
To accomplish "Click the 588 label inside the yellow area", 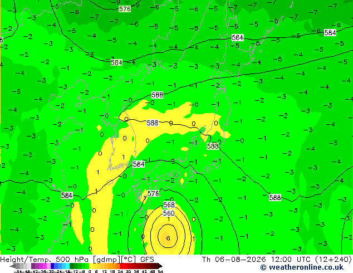I will [x=152, y=123].
